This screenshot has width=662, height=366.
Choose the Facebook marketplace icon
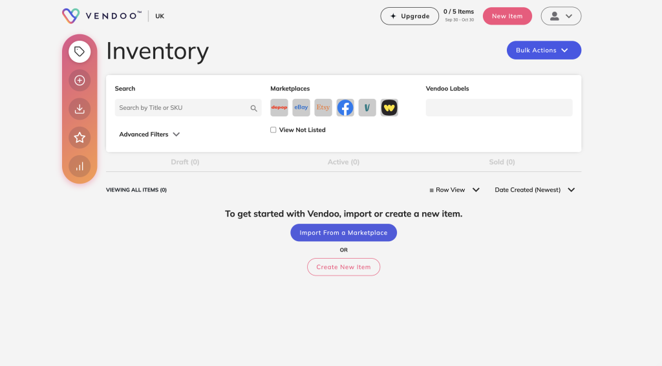[x=345, y=107]
